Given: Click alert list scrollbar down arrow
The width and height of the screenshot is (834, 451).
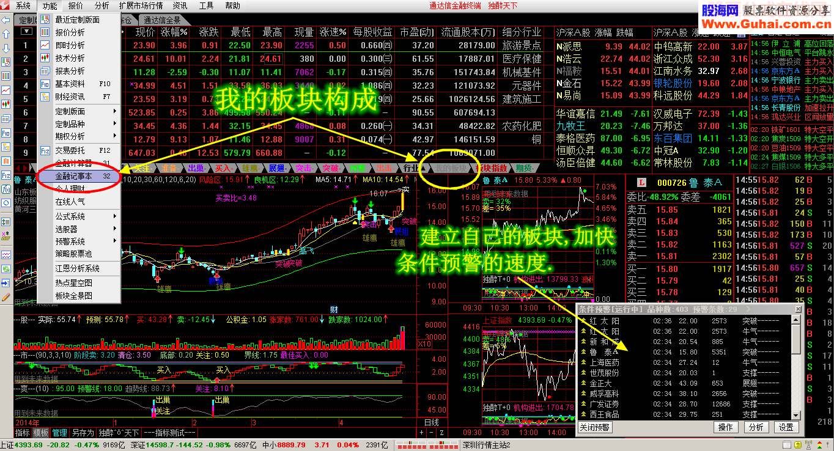Looking at the screenshot, I should [x=795, y=416].
